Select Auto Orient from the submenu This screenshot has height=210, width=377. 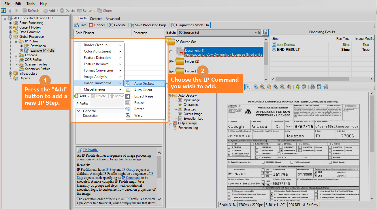(143, 90)
